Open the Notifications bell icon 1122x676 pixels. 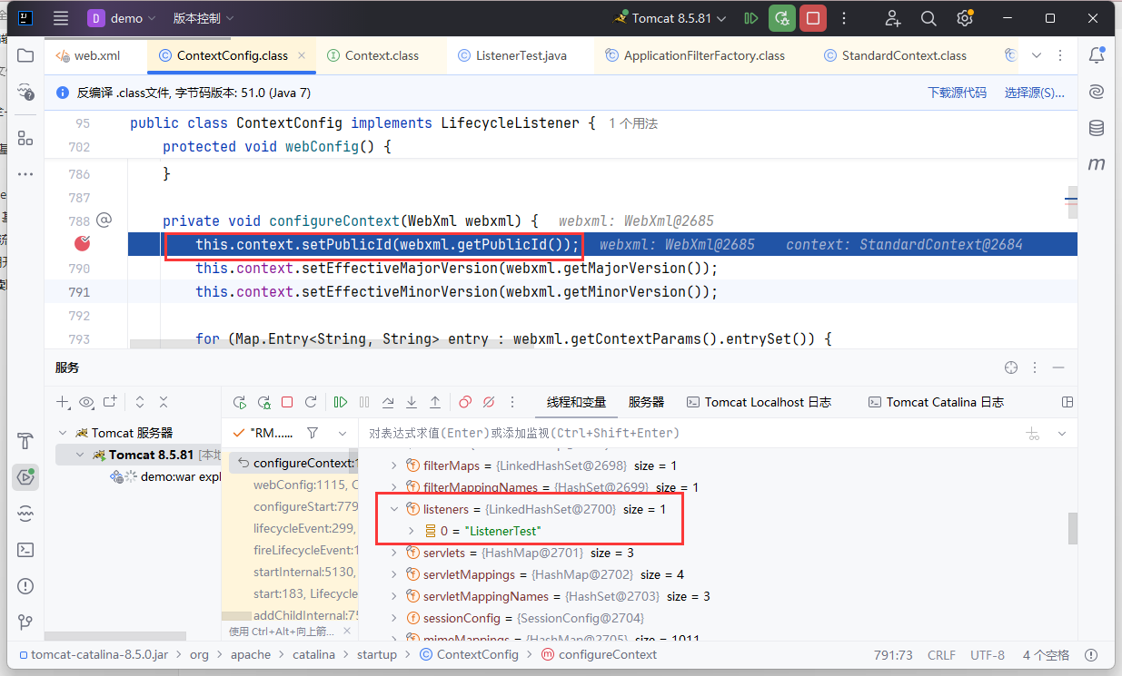[x=1097, y=55]
